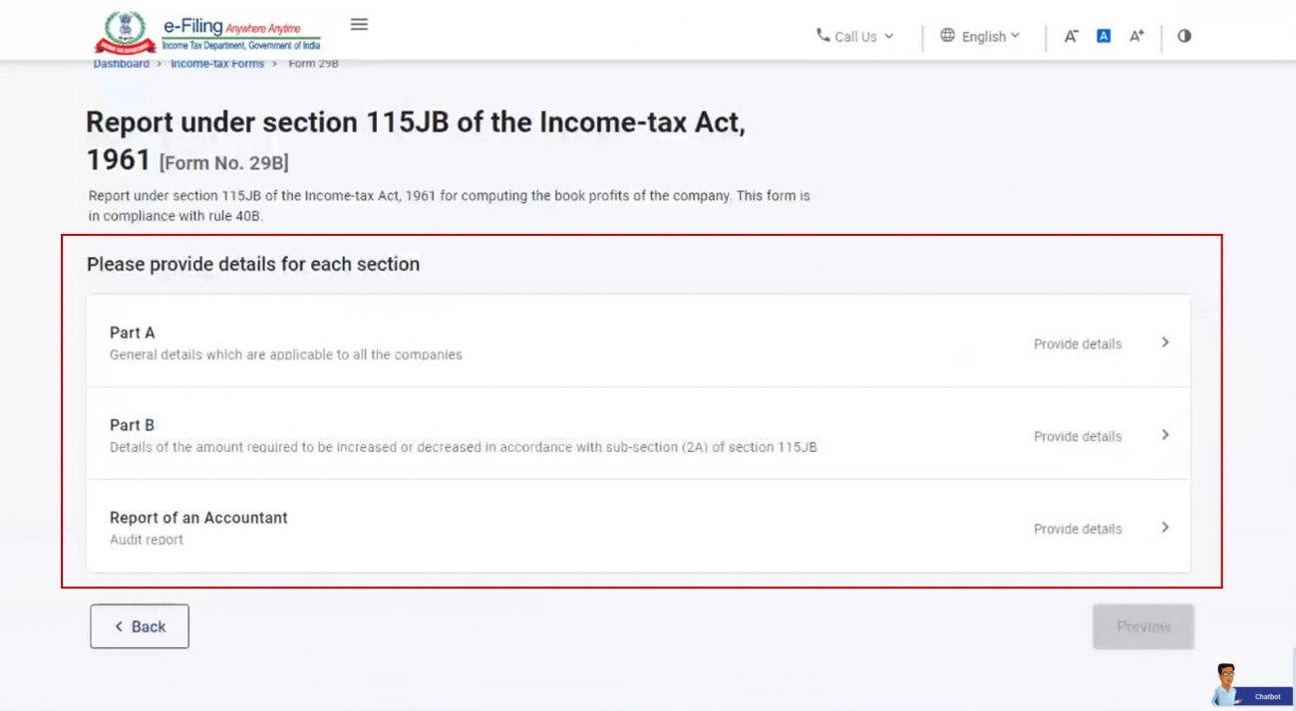The image size is (1296, 711).
Task: Click Back to return to previous page
Action: pyautogui.click(x=139, y=625)
